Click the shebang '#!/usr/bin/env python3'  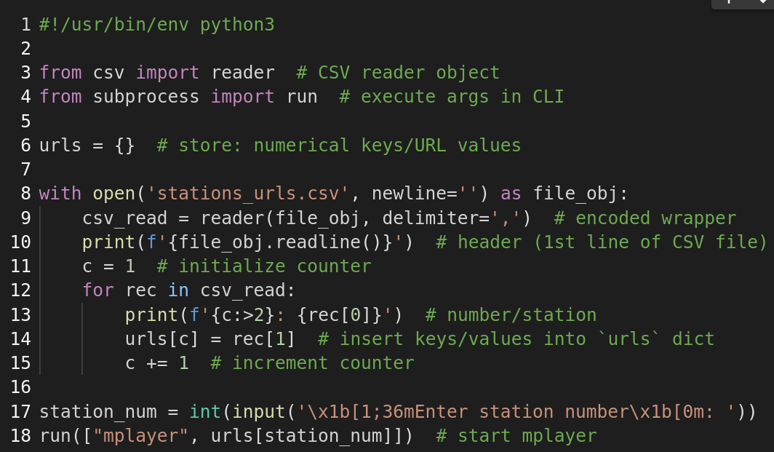[x=157, y=25]
